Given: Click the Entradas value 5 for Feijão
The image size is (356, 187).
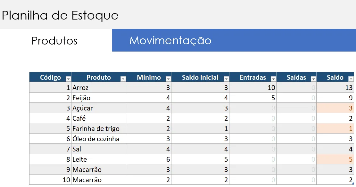Looking at the screenshot, I should pos(253,98).
